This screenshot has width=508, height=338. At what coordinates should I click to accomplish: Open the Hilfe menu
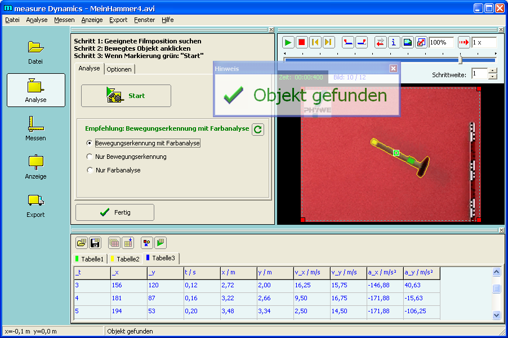pyautogui.click(x=167, y=20)
